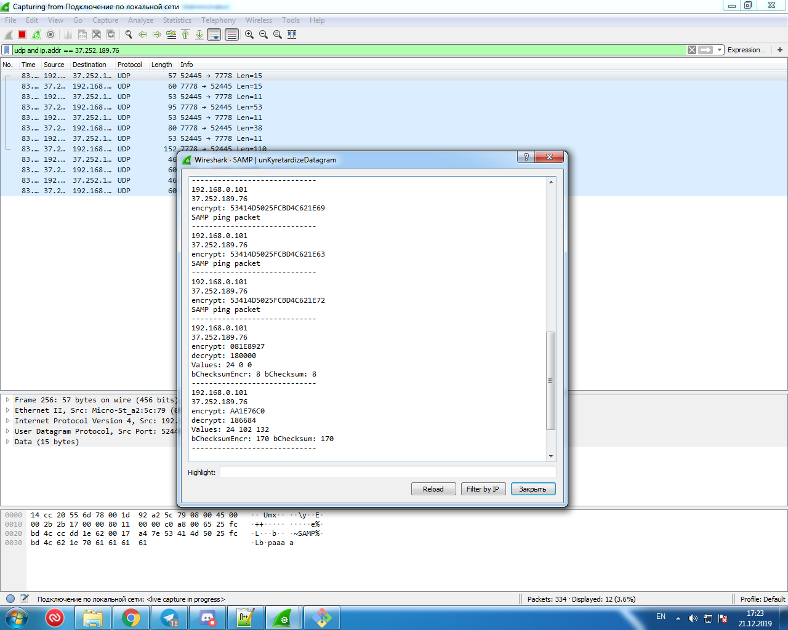
Task: Click the volume speaker tray icon
Action: pos(693,618)
